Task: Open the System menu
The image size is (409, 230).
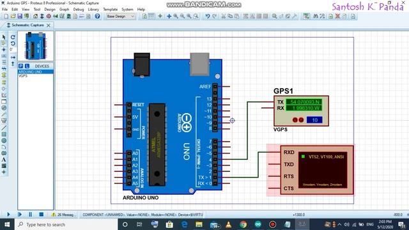Action: pos(127,10)
